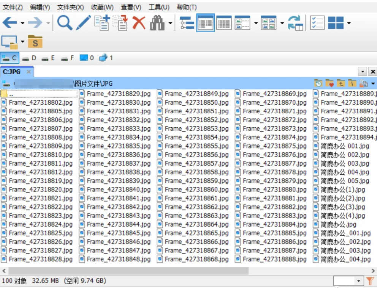This screenshot has width=377, height=288.
Task: Click the magnifier search icon in toolbar
Action: 65,23
